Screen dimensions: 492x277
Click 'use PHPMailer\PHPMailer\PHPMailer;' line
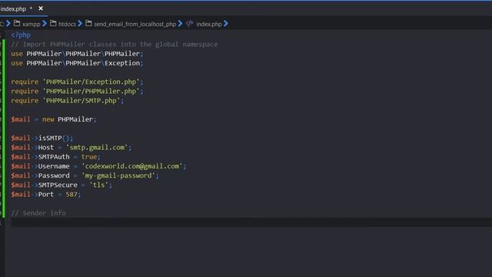[x=77, y=54]
